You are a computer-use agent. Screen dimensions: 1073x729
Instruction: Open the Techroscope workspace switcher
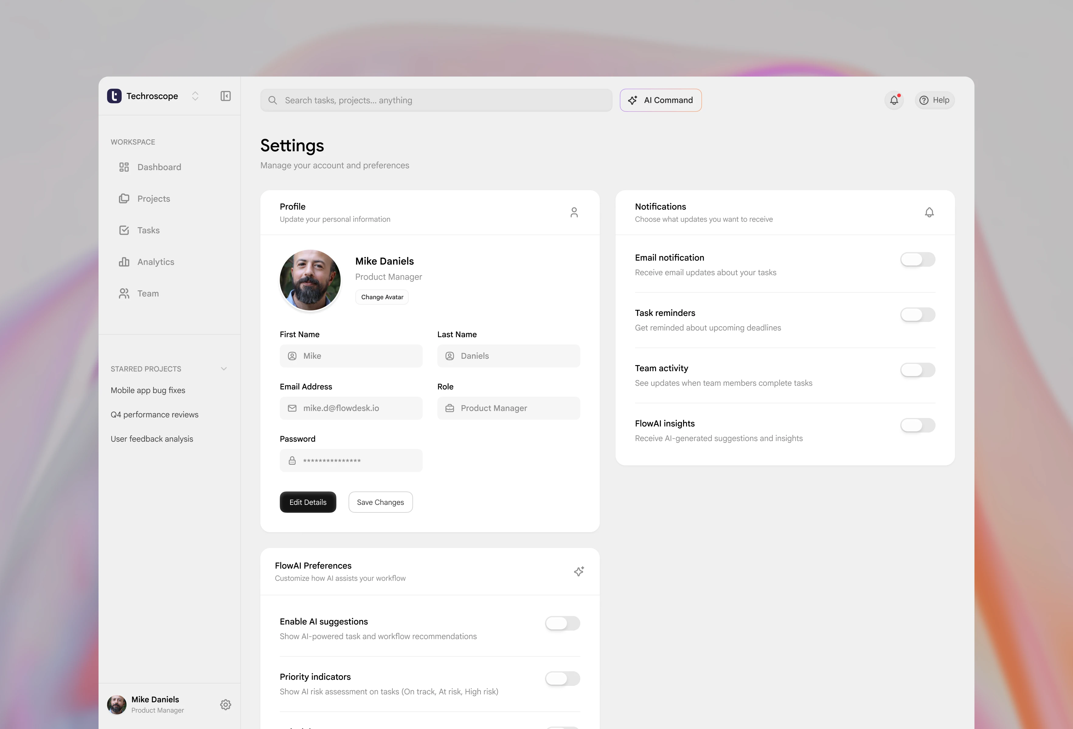coord(195,96)
